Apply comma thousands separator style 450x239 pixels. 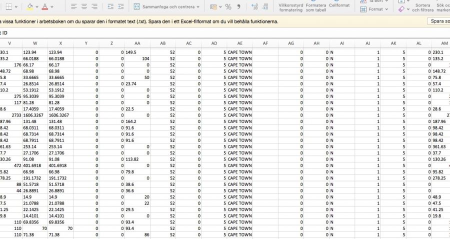pyautogui.click(x=238, y=6)
